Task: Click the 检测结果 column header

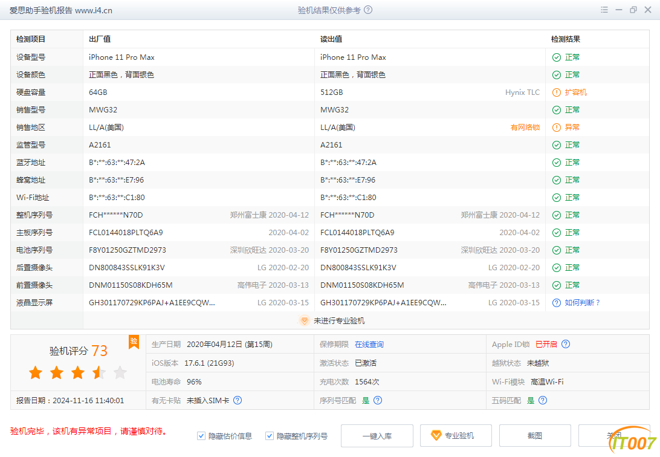Action: click(566, 39)
